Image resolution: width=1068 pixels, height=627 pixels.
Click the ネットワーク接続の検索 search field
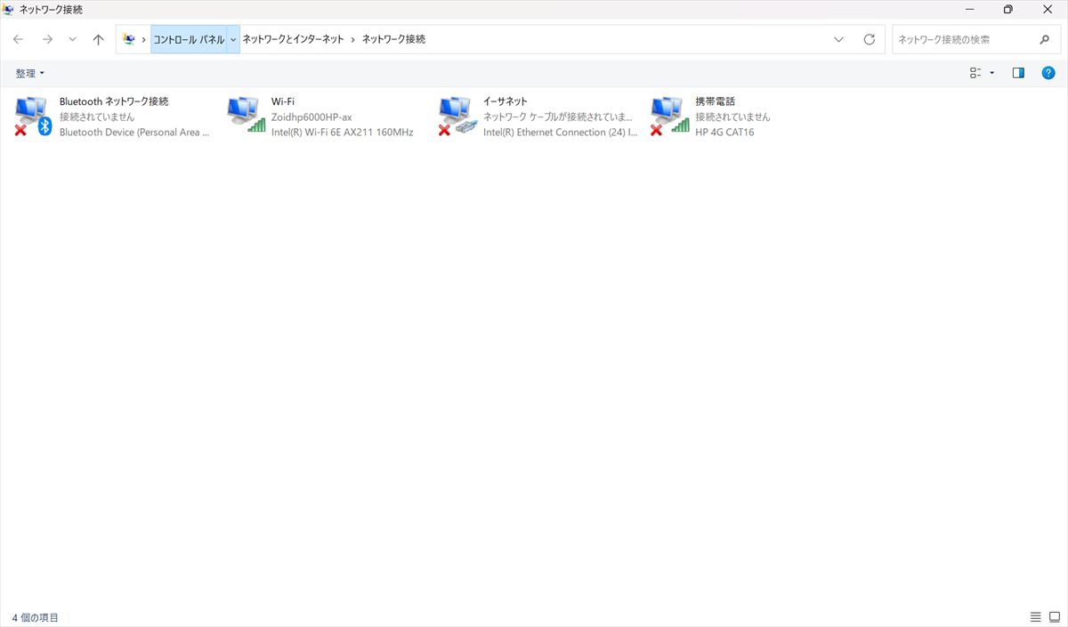(964, 40)
